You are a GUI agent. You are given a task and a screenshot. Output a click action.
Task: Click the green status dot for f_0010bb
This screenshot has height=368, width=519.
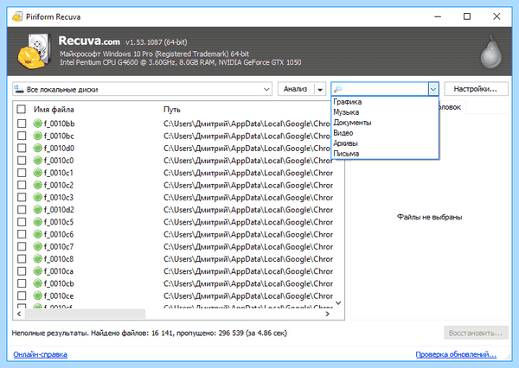click(x=38, y=124)
